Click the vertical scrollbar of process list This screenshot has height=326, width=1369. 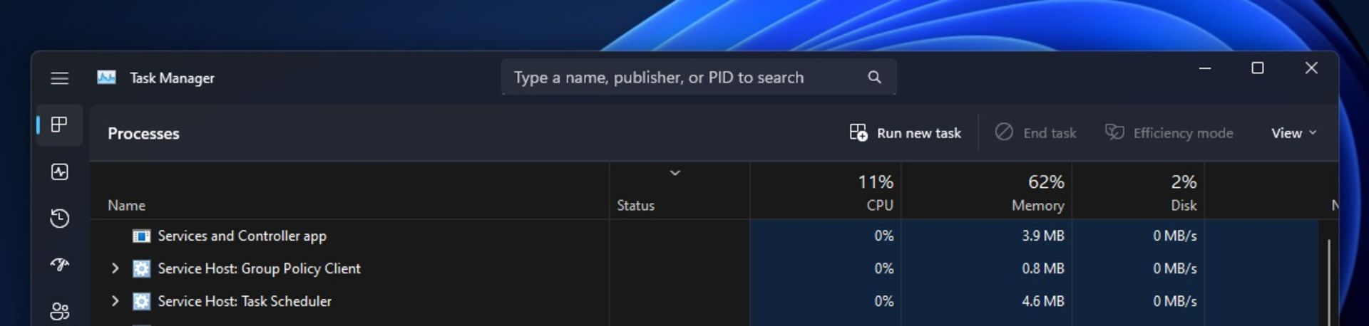(1329, 282)
